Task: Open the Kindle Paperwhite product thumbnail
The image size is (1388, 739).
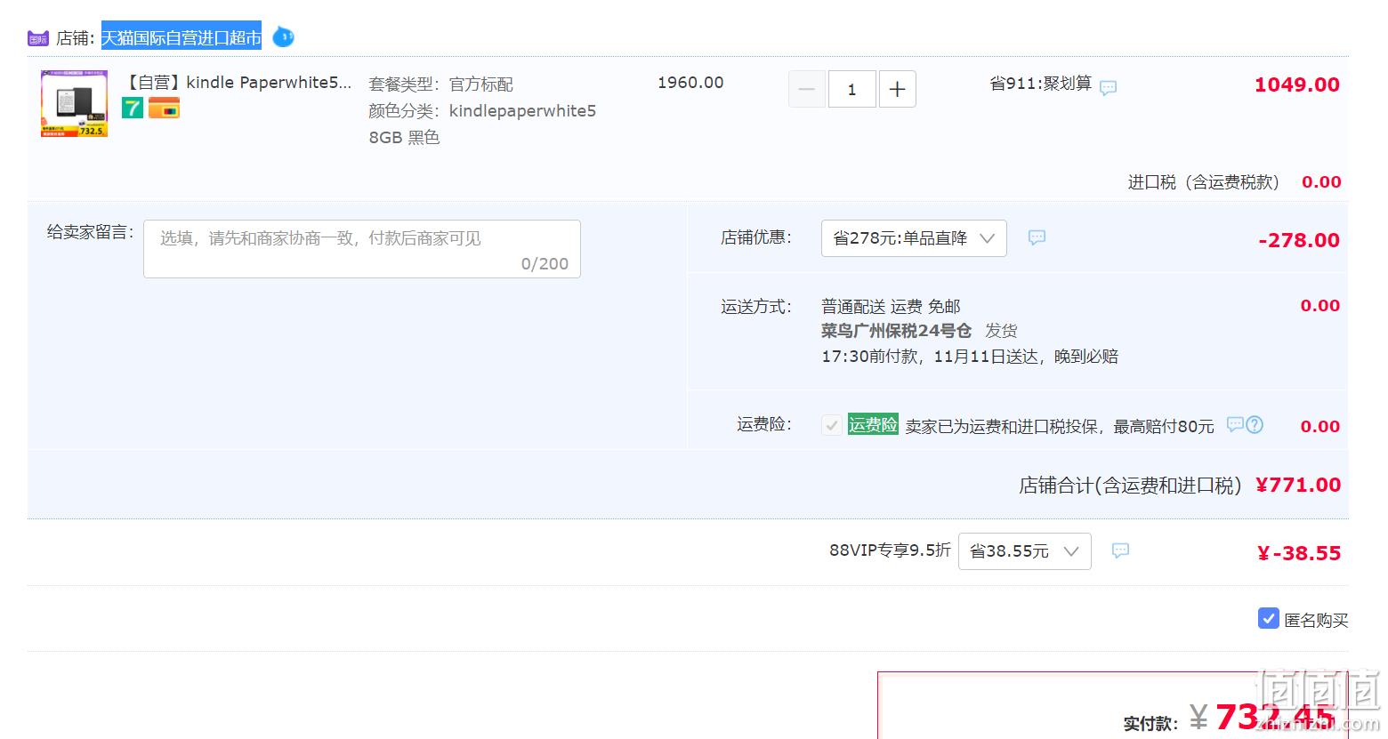Action: [74, 104]
